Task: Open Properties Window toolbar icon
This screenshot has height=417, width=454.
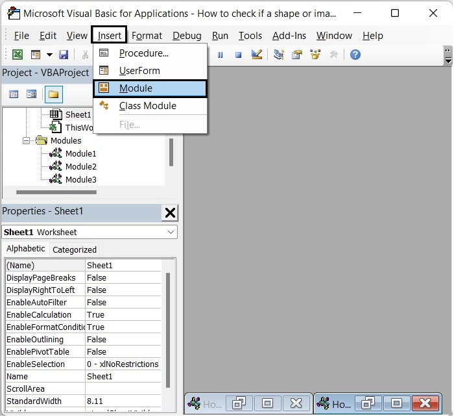Action: (x=297, y=55)
